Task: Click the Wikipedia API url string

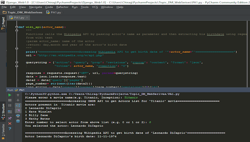Action: click(71, 55)
